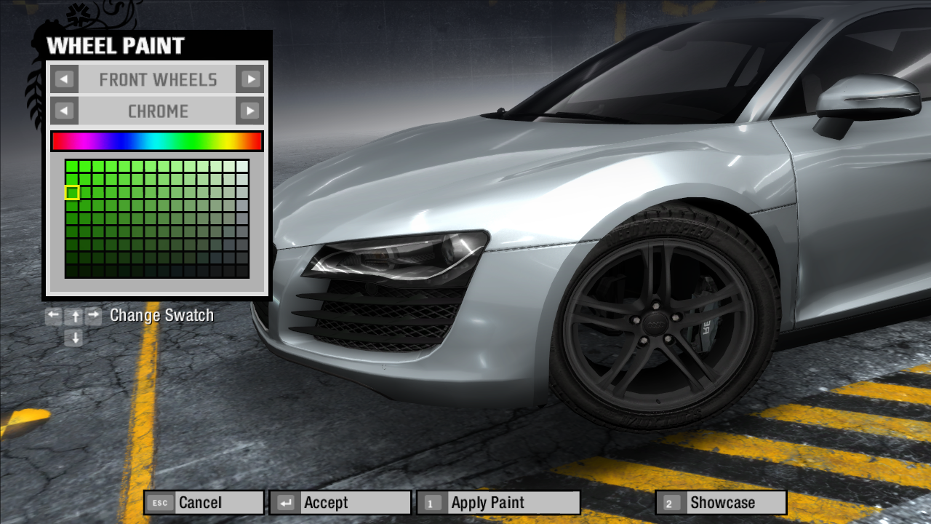Click the CHROME finish label
Image resolution: width=931 pixels, height=524 pixels.
click(158, 111)
